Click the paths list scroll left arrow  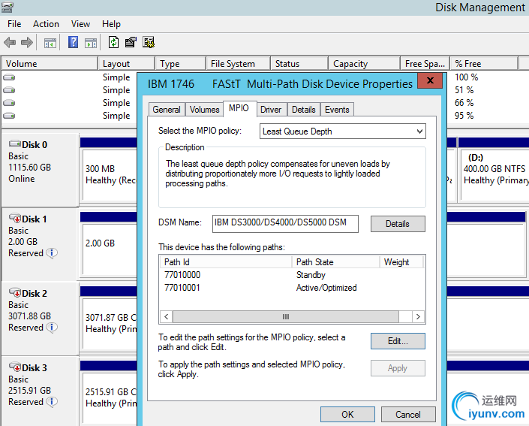coord(166,317)
